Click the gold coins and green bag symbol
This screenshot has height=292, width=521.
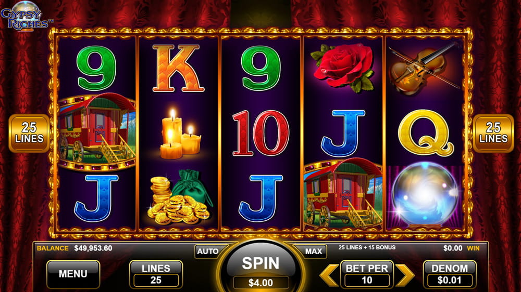tap(180, 196)
